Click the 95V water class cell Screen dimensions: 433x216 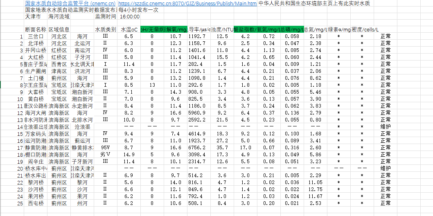pyautogui.click(x=106, y=148)
